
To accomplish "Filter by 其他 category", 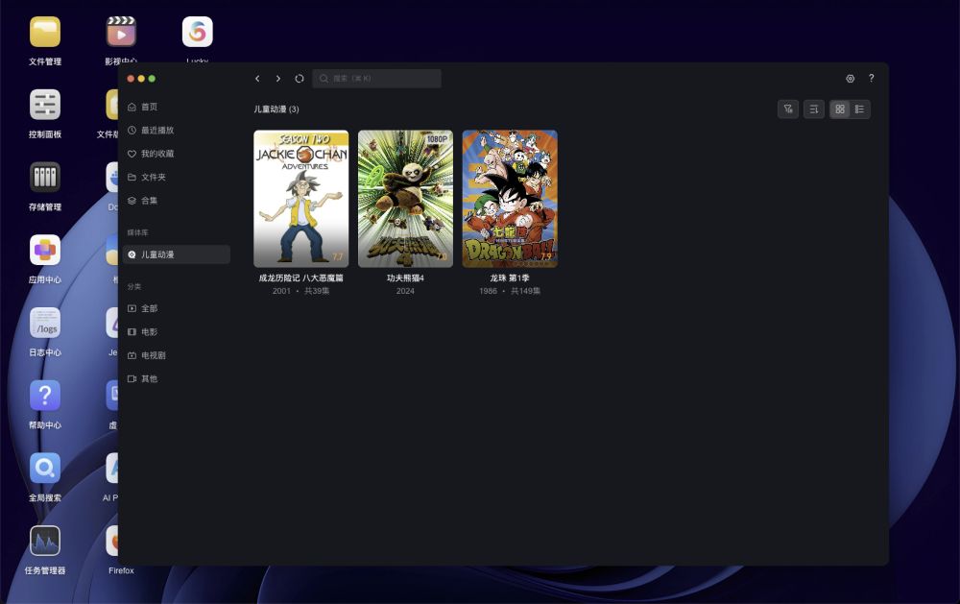I will 177,378.
